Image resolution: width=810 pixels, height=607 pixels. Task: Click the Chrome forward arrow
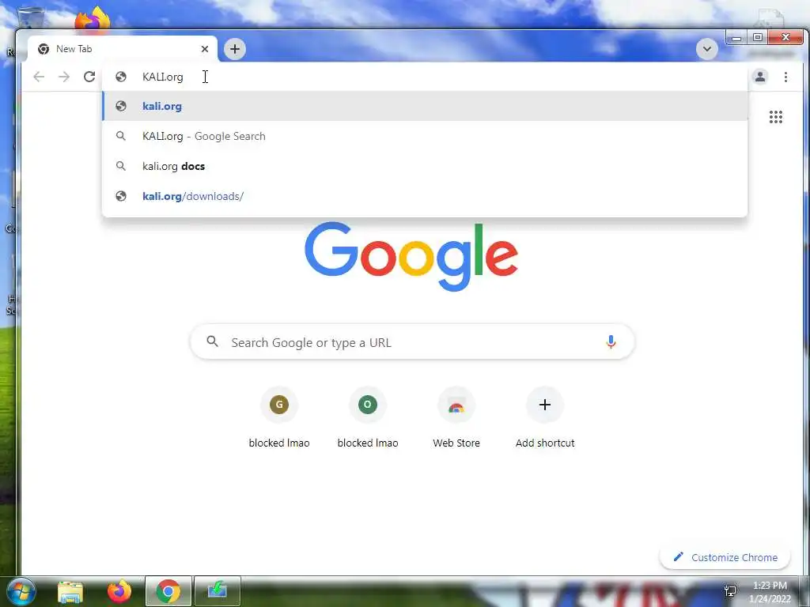(x=64, y=77)
